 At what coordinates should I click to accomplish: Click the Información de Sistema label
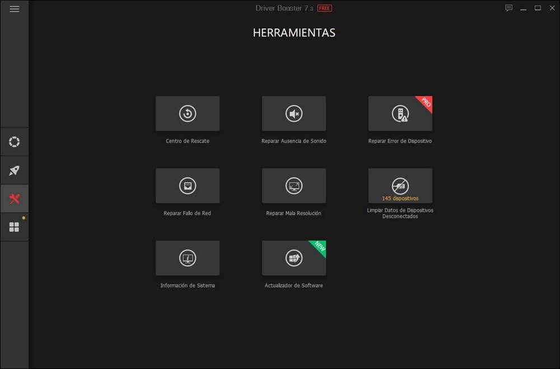click(x=188, y=285)
